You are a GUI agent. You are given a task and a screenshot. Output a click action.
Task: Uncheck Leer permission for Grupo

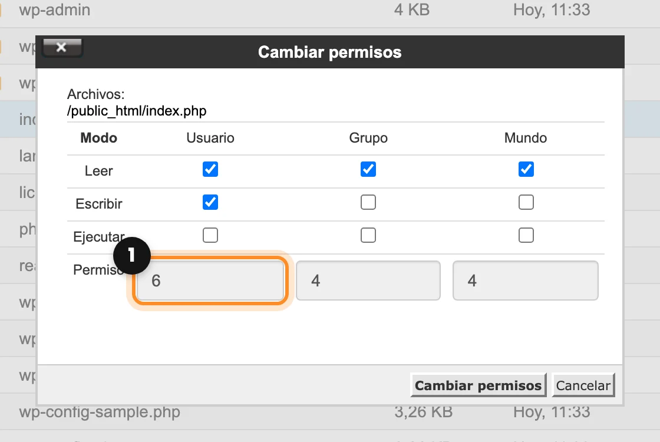point(368,169)
